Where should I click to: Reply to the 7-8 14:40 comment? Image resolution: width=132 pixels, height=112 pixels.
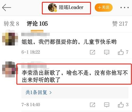pos(107,105)
